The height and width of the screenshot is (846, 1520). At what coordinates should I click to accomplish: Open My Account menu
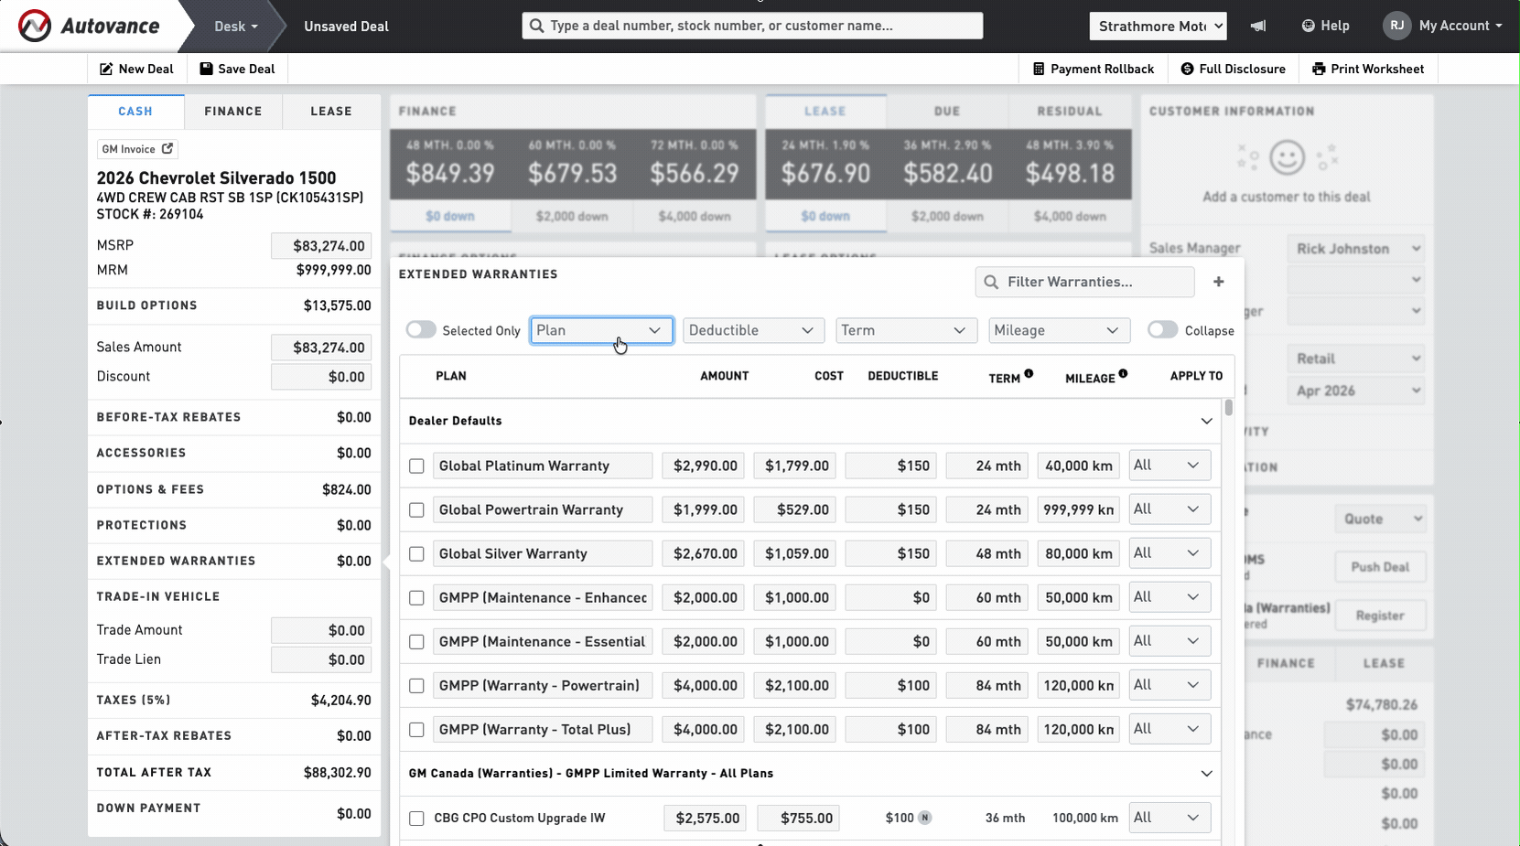click(x=1461, y=26)
